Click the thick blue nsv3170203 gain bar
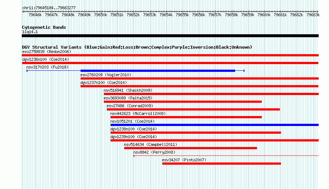Image resolution: width=329 pixels, height=189 pixels. 158,71
